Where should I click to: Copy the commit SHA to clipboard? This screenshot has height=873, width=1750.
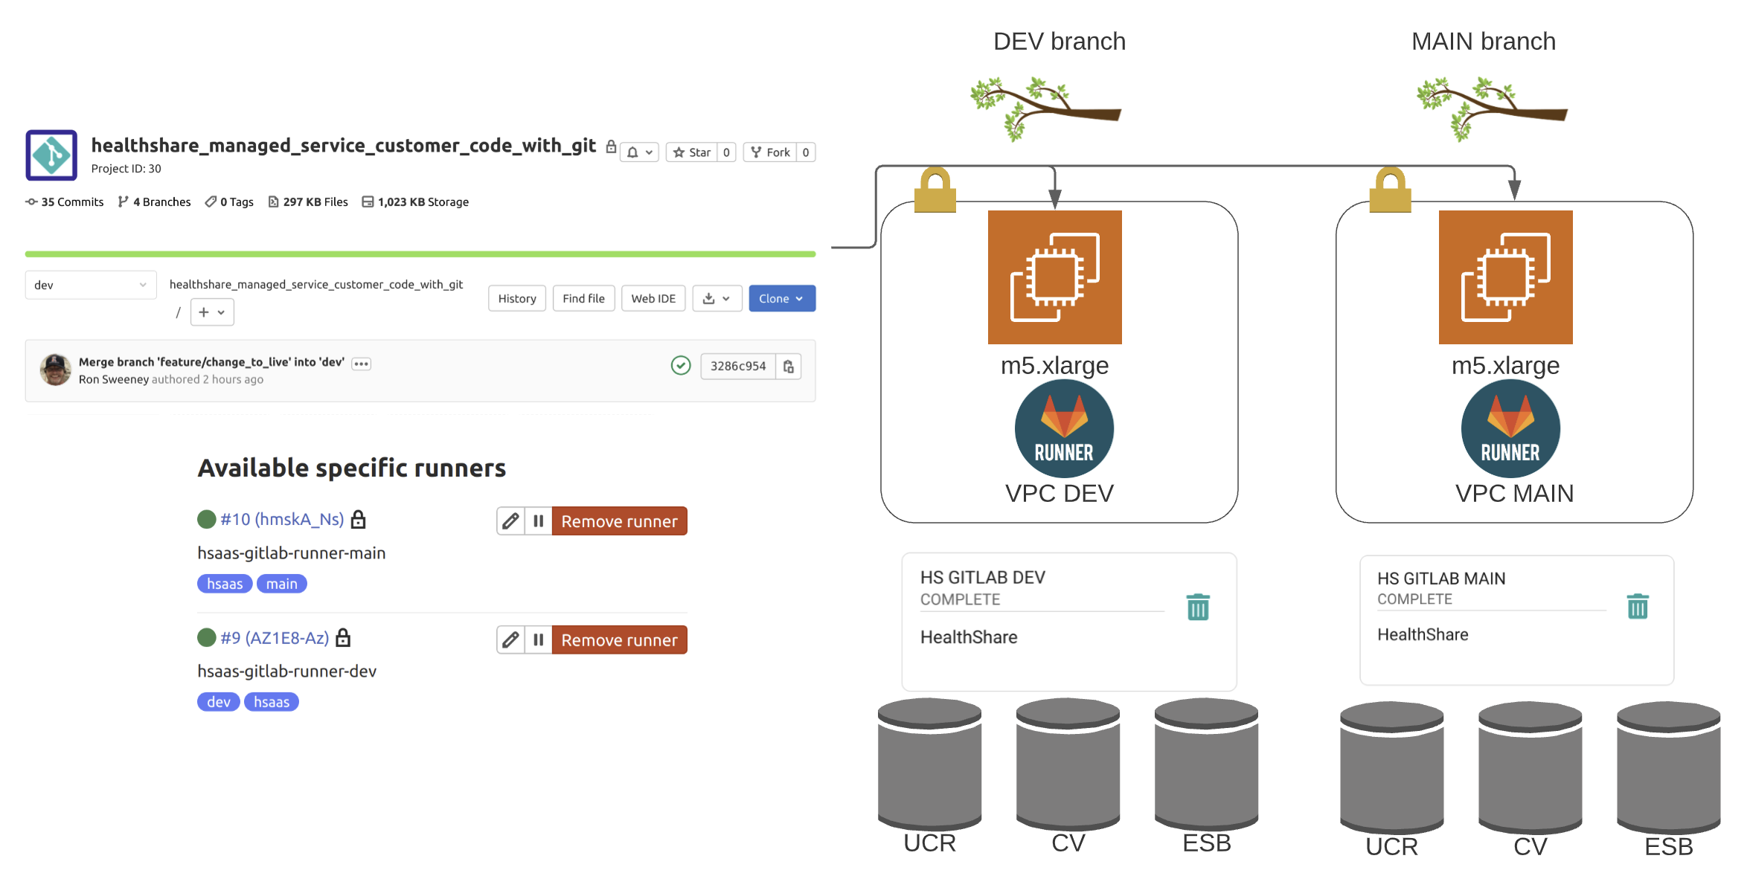point(789,366)
